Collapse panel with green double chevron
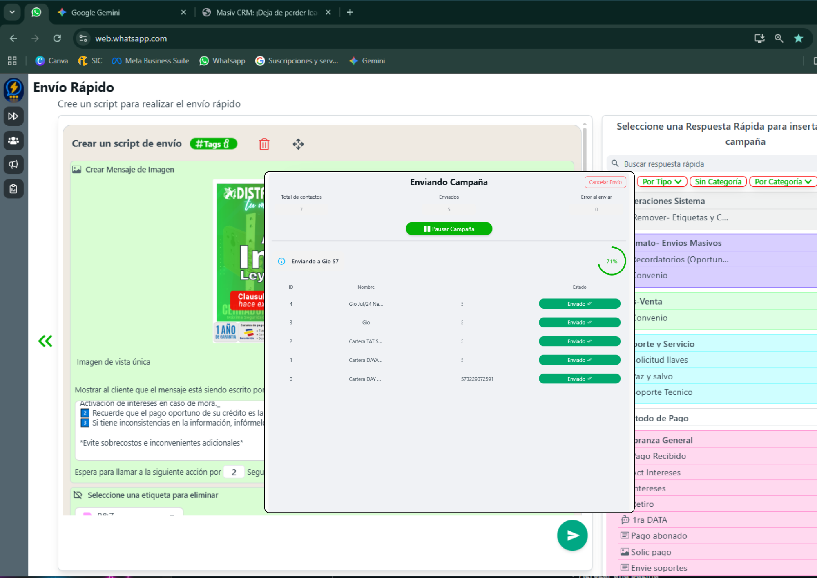The height and width of the screenshot is (578, 817). coord(45,341)
